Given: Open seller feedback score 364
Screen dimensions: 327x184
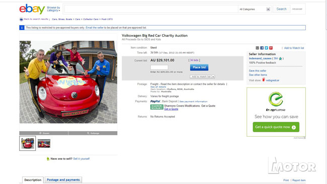Looking at the screenshot, I should [x=276, y=58].
